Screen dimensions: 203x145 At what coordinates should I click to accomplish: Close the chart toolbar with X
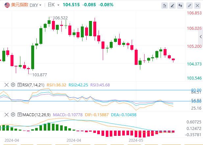[196, 5]
